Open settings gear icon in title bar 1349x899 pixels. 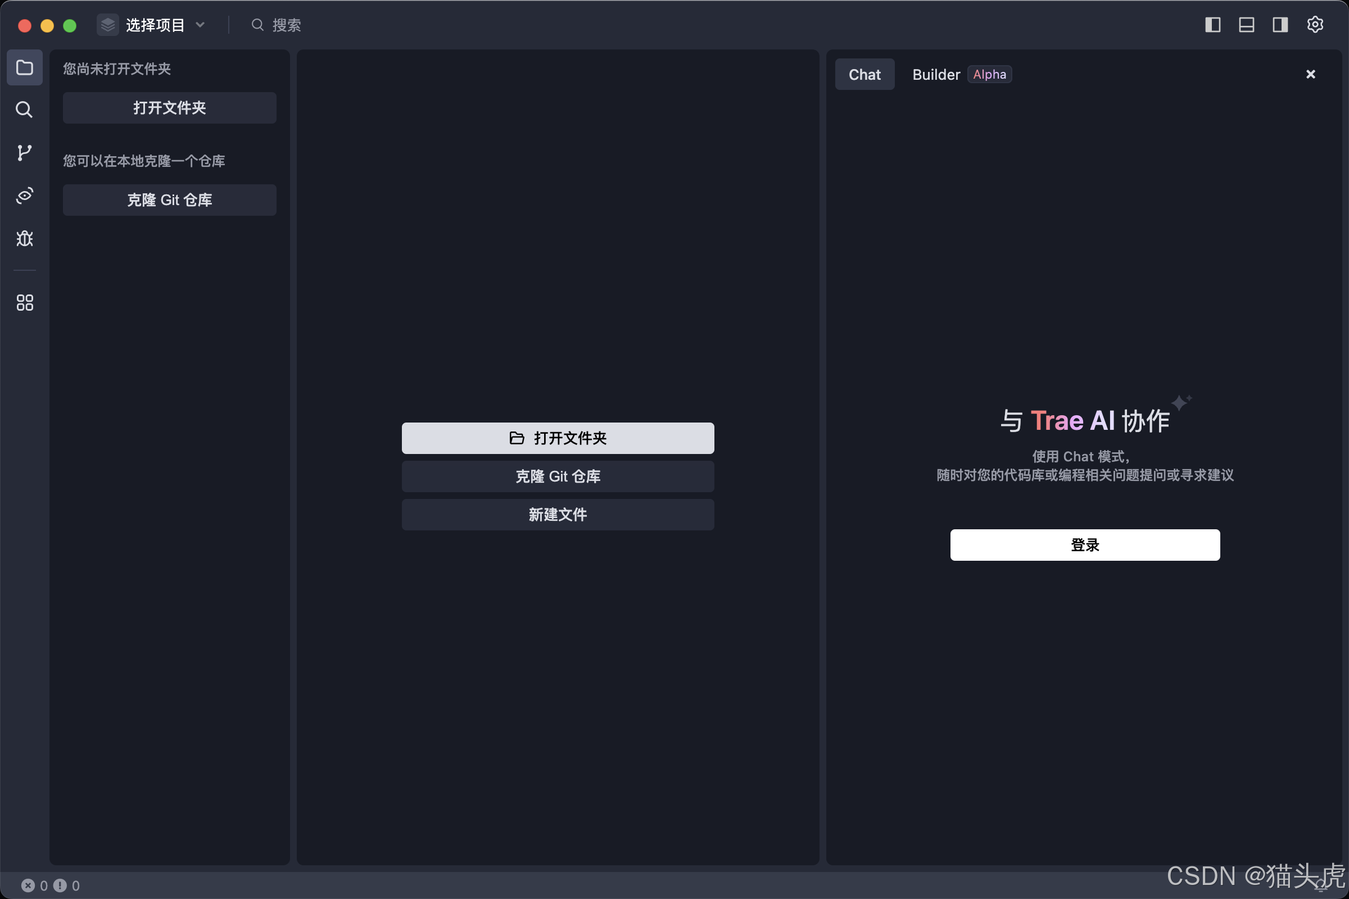tap(1315, 25)
